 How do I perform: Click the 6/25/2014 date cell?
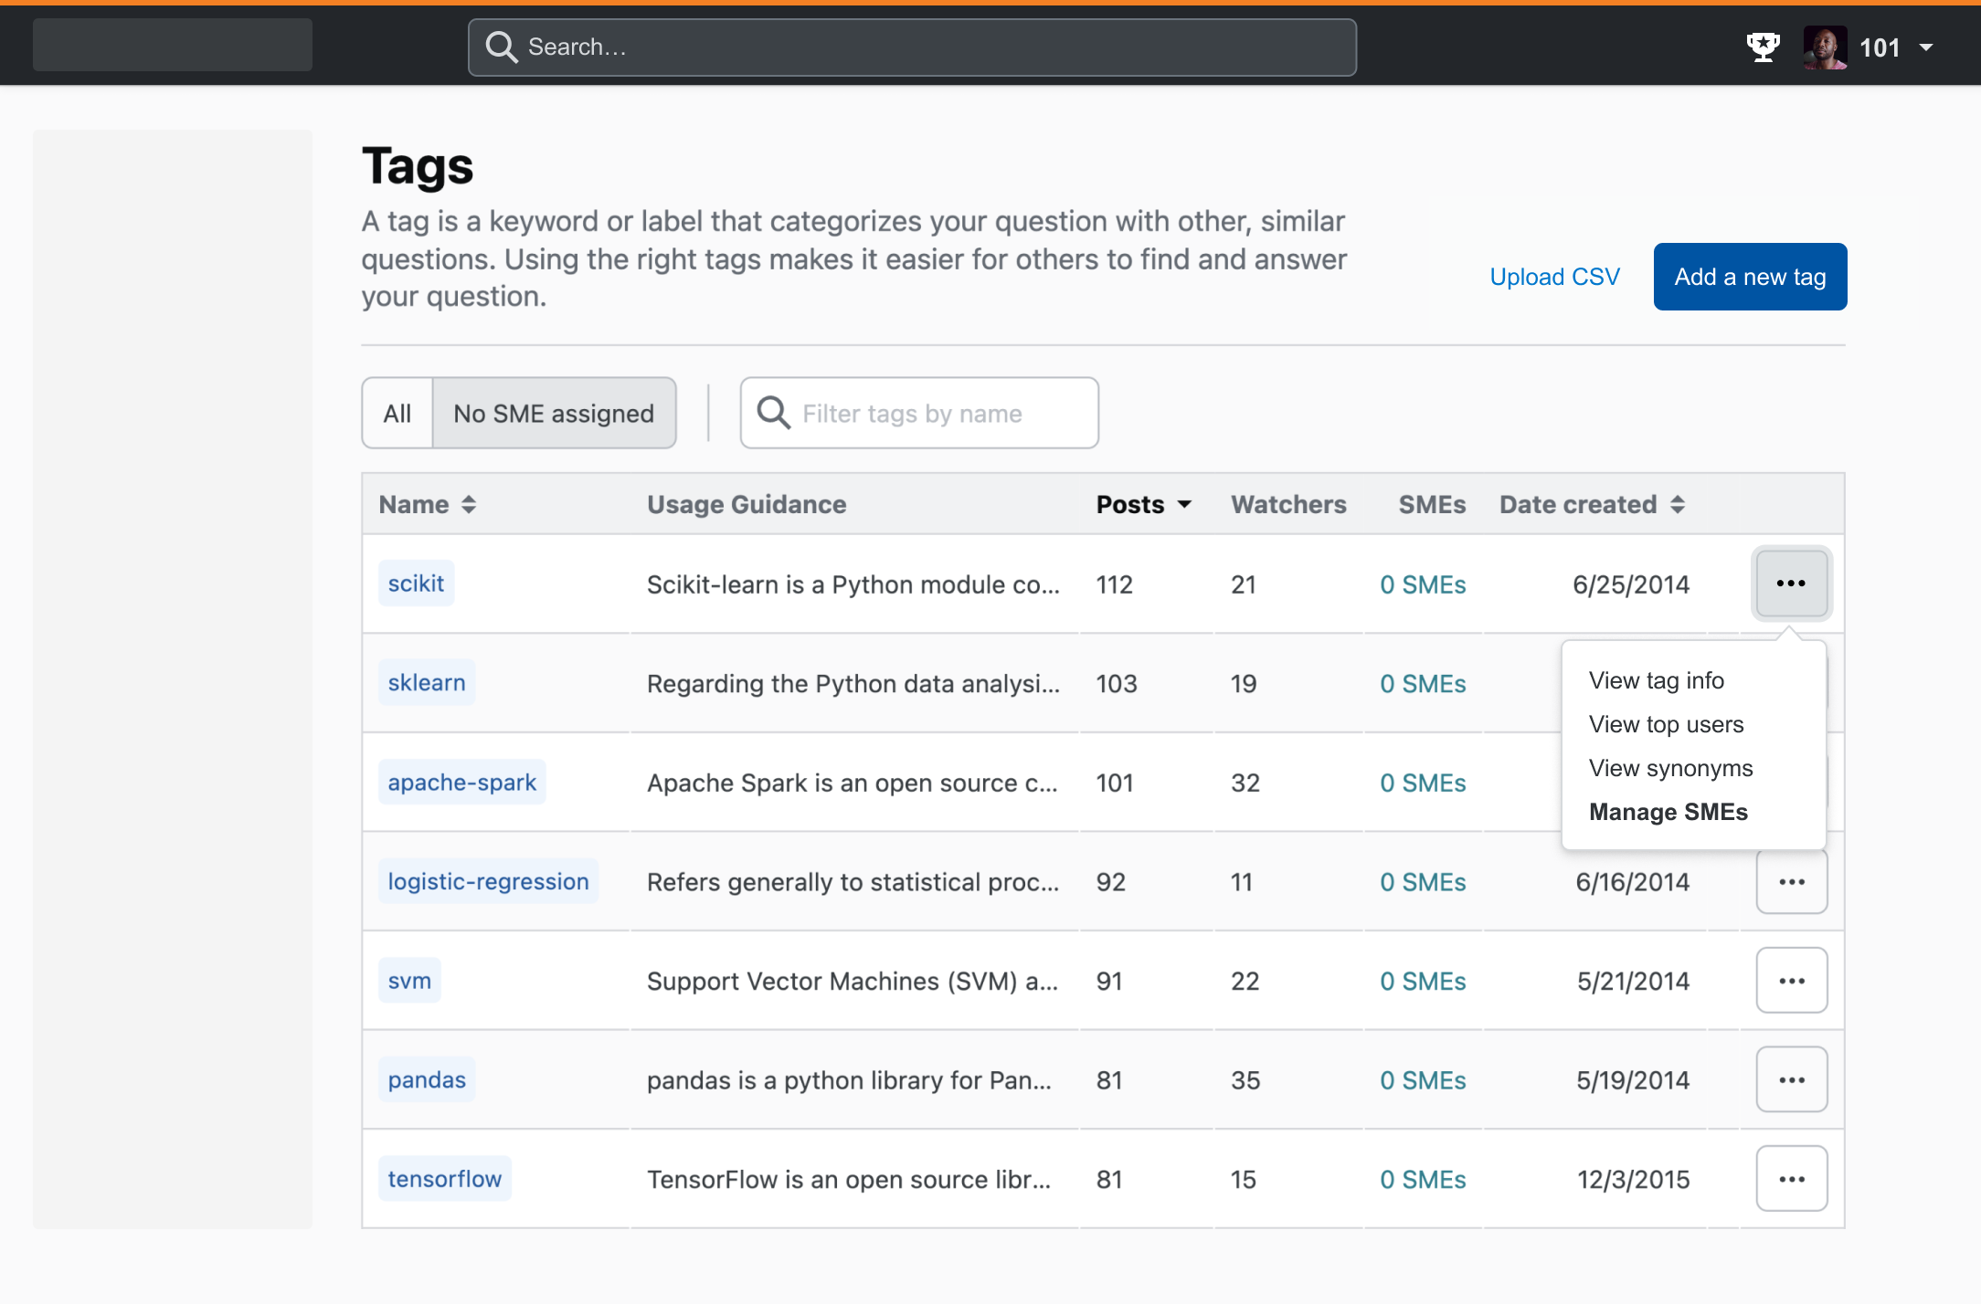(1631, 584)
